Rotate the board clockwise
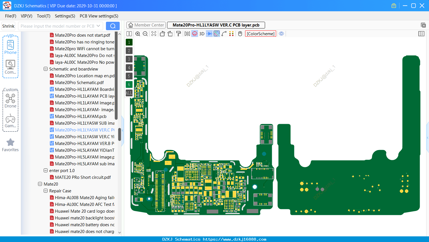The image size is (429, 242). coord(170,34)
